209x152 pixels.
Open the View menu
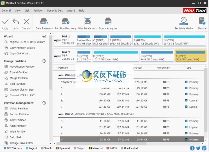click(x=18, y=11)
